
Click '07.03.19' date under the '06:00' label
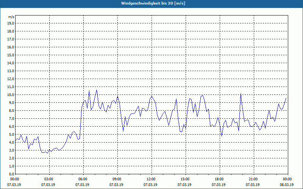tap(82, 185)
